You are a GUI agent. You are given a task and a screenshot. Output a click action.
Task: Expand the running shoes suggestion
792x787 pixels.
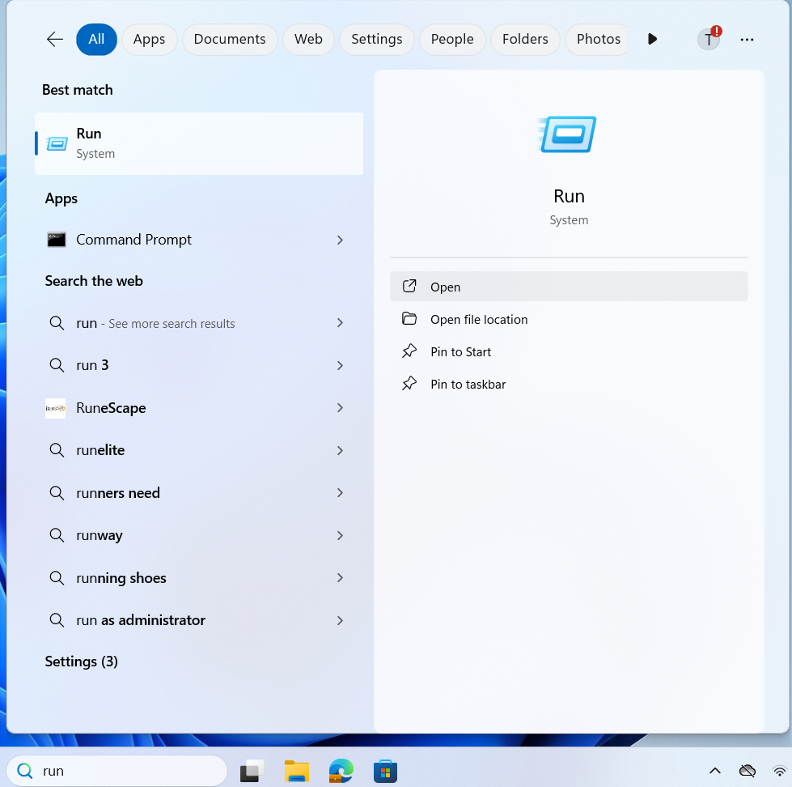tap(340, 578)
